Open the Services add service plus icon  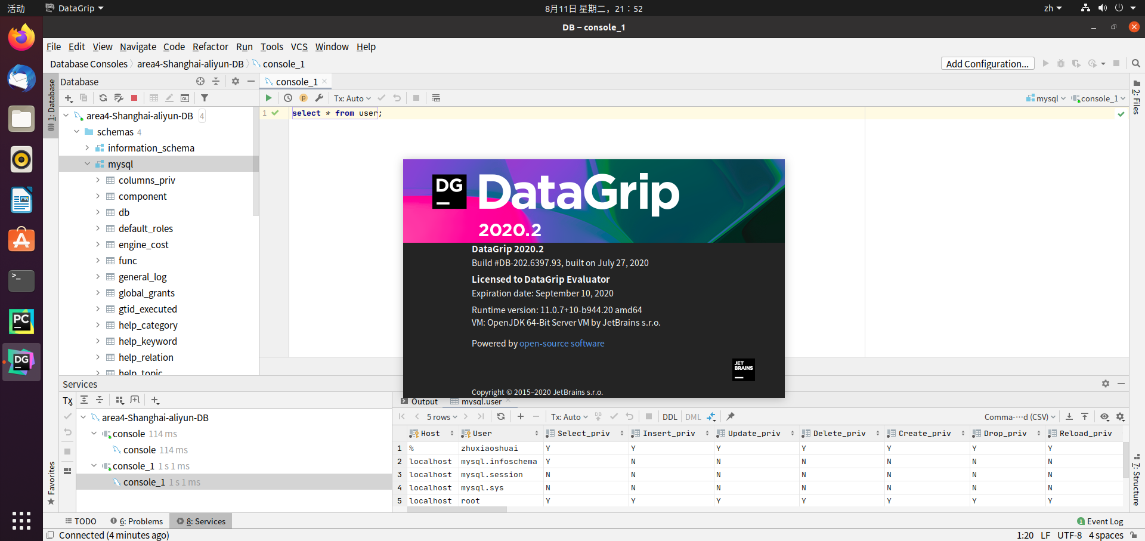[x=155, y=400]
